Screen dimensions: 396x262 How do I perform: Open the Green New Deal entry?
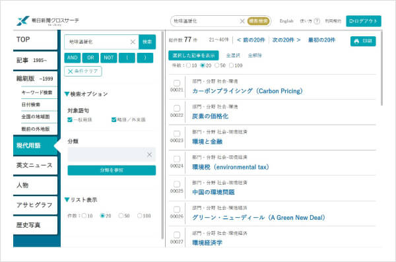259,218
